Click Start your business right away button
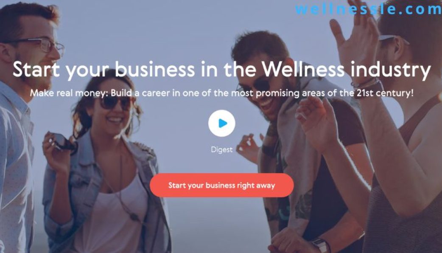The height and width of the screenshot is (253, 442). 221,186
